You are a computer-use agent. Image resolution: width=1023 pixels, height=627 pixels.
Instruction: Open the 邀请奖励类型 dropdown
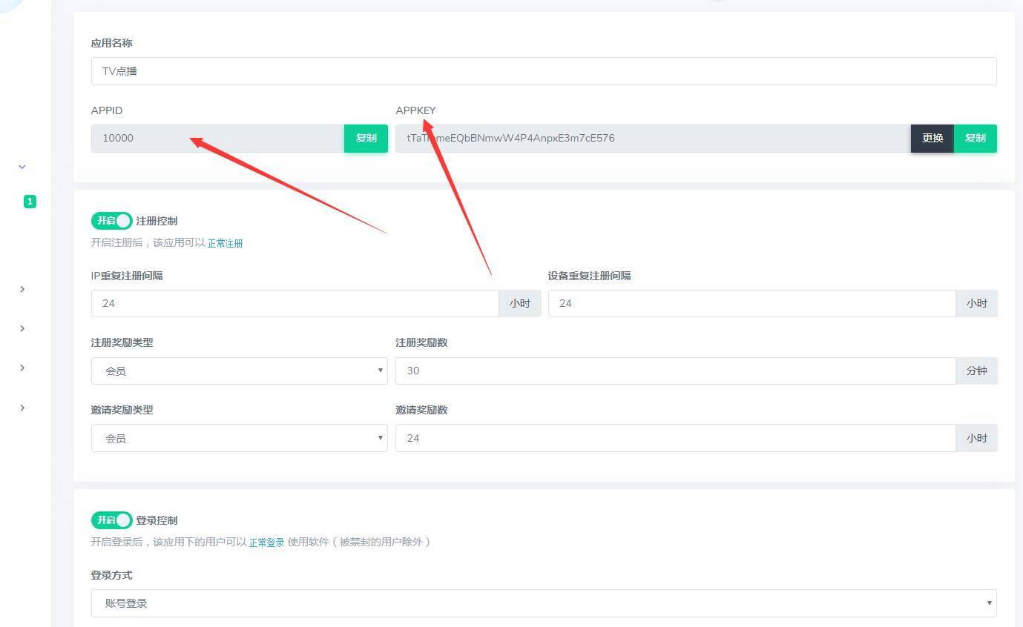click(239, 438)
